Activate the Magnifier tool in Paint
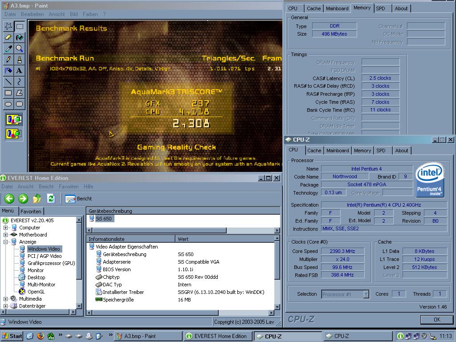The image size is (456, 342). [20, 48]
